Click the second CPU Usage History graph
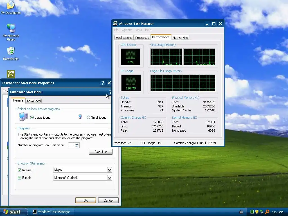Screen dimensions: 288x216 [199, 57]
